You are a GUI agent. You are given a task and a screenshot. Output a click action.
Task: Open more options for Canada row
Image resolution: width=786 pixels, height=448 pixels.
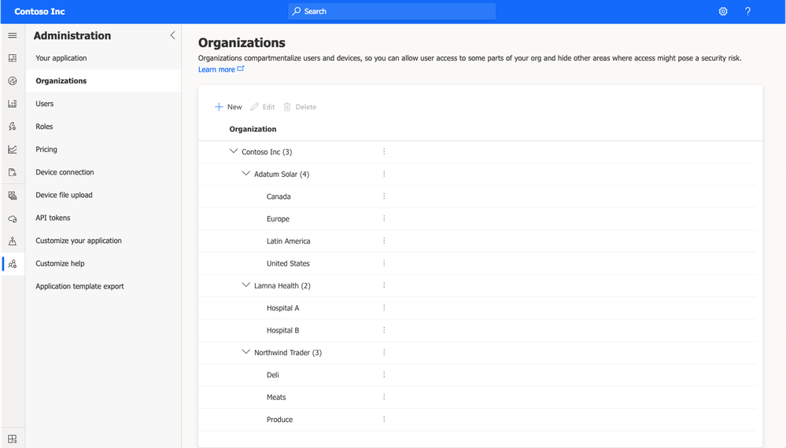coord(384,196)
